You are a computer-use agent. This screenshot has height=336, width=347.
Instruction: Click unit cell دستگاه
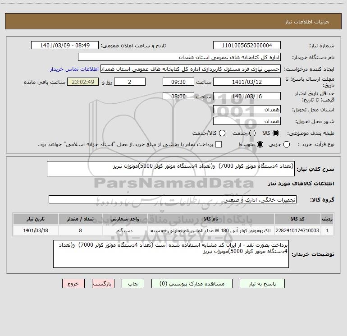click(x=125, y=230)
